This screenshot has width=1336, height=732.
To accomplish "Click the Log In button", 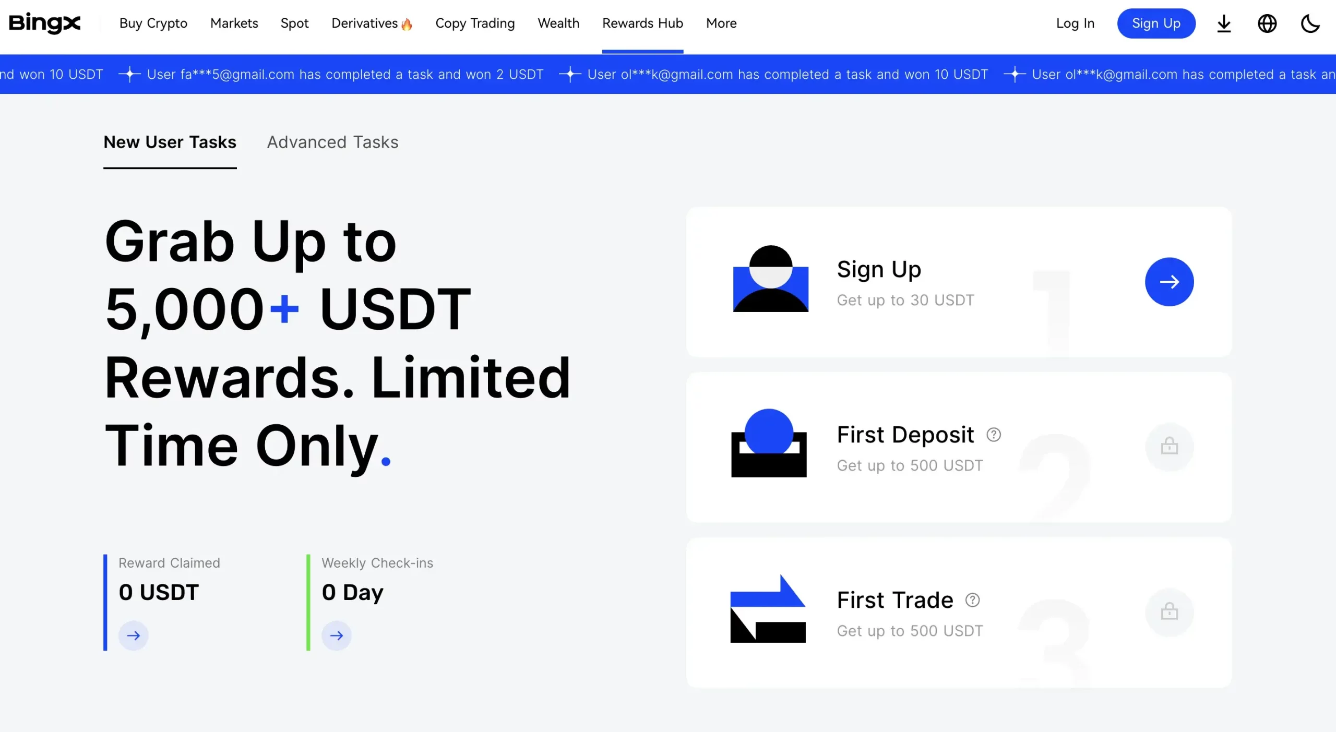I will (x=1076, y=22).
